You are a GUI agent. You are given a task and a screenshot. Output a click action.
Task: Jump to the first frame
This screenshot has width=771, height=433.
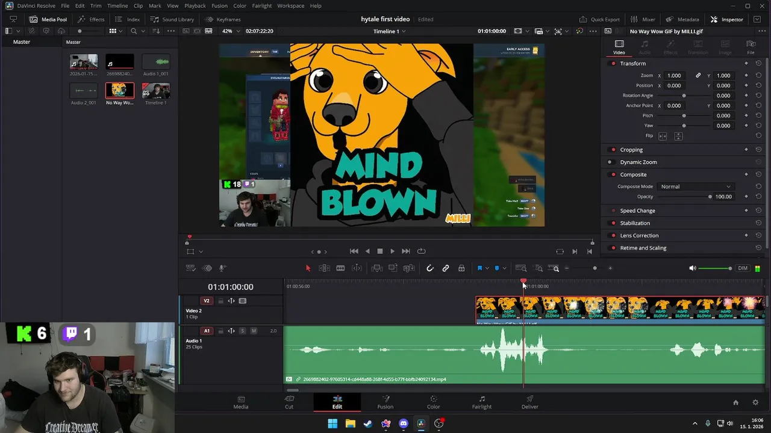tap(354, 251)
